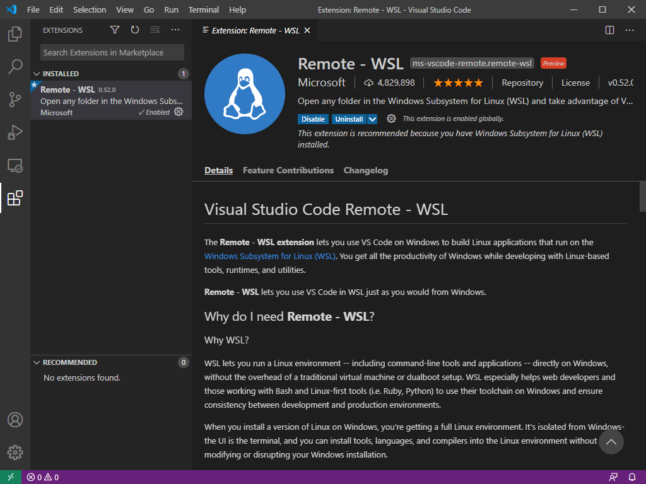Viewport: 646px width, 484px height.
Task: Open the Edit menu
Action: point(56,9)
